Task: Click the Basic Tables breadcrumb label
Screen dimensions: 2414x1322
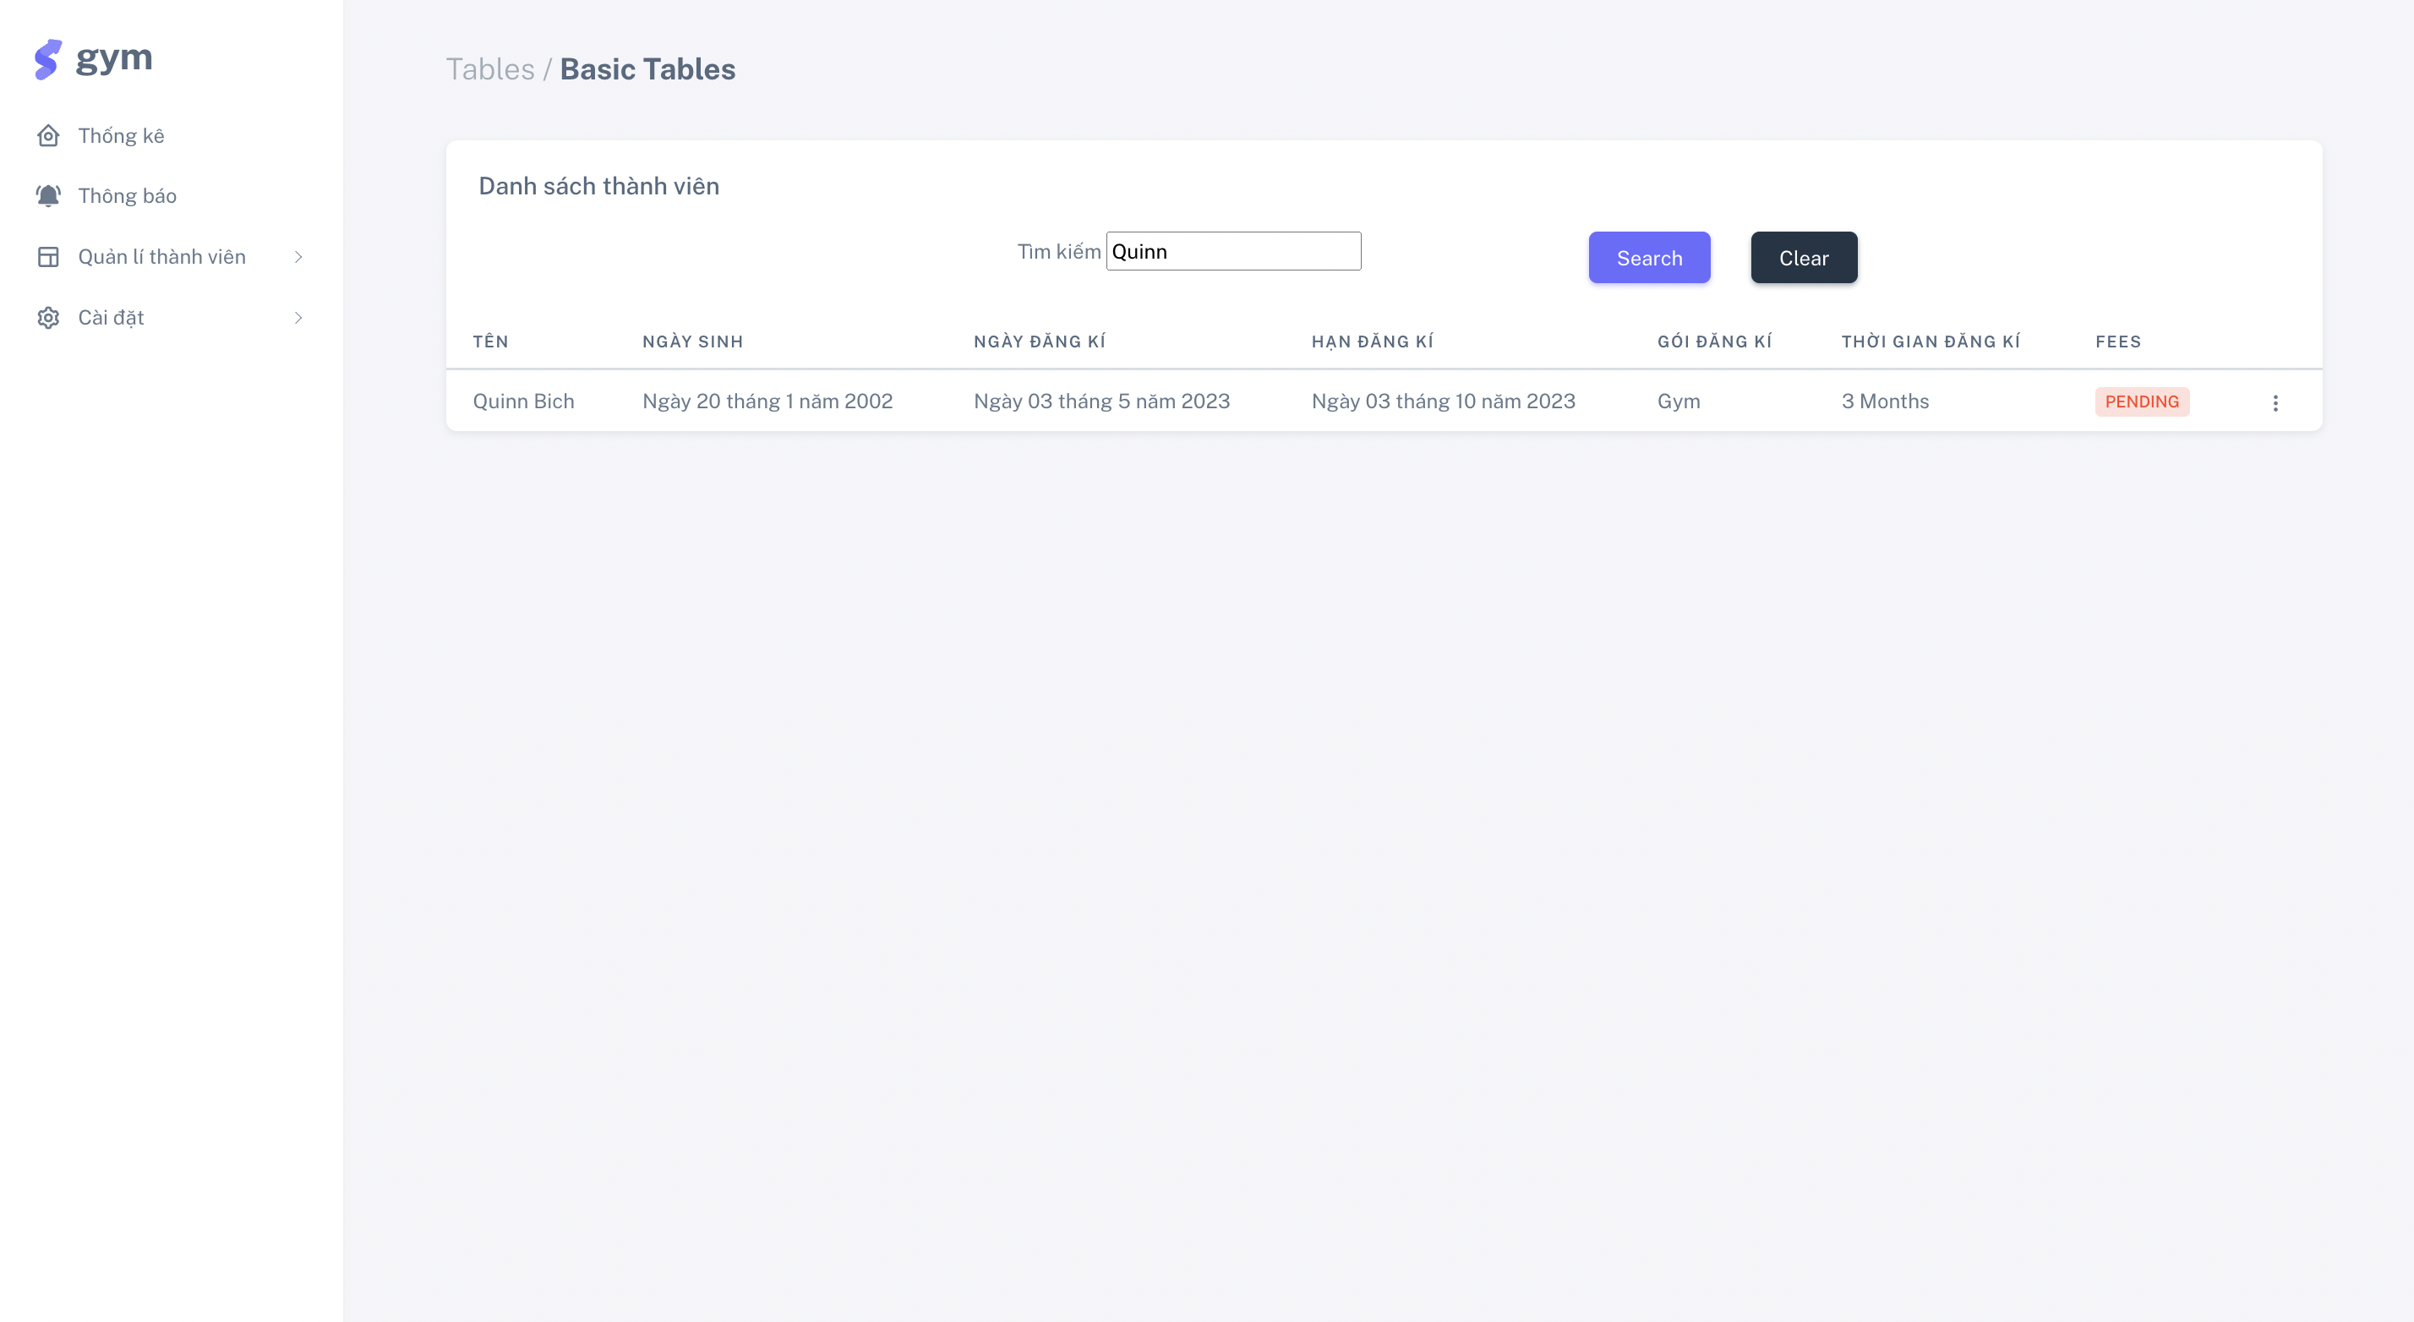Action: click(647, 68)
